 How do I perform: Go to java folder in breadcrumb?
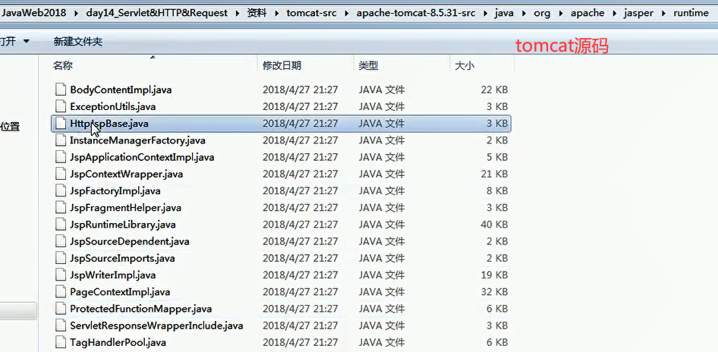pos(504,13)
